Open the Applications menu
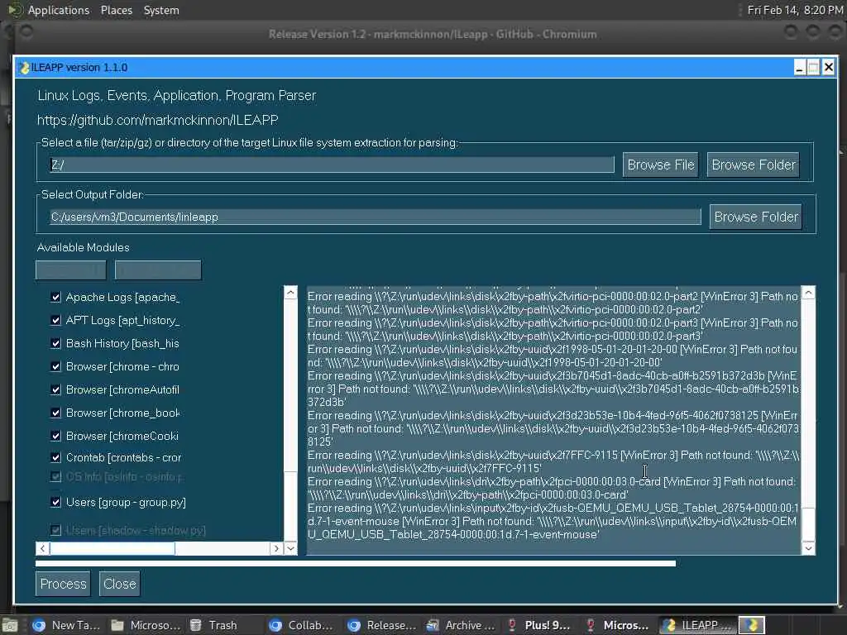The image size is (847, 635). point(59,10)
